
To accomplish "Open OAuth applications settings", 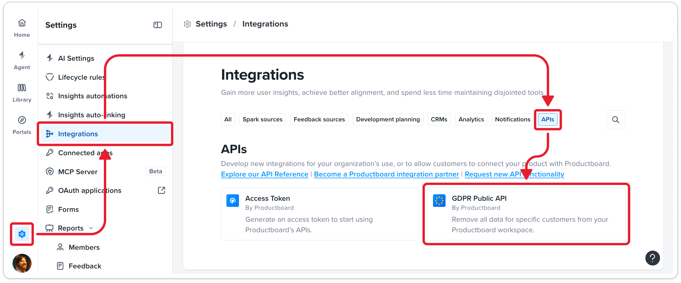I will [105, 191].
